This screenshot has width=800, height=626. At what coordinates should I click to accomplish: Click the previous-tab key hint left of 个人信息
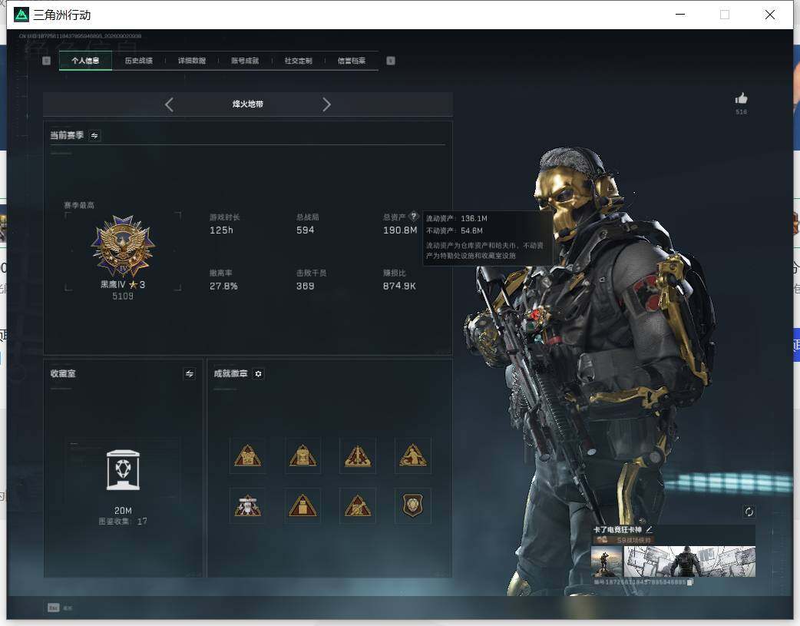[46, 61]
